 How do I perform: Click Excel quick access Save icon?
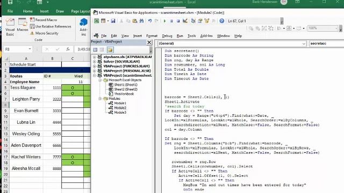coord(10,2)
